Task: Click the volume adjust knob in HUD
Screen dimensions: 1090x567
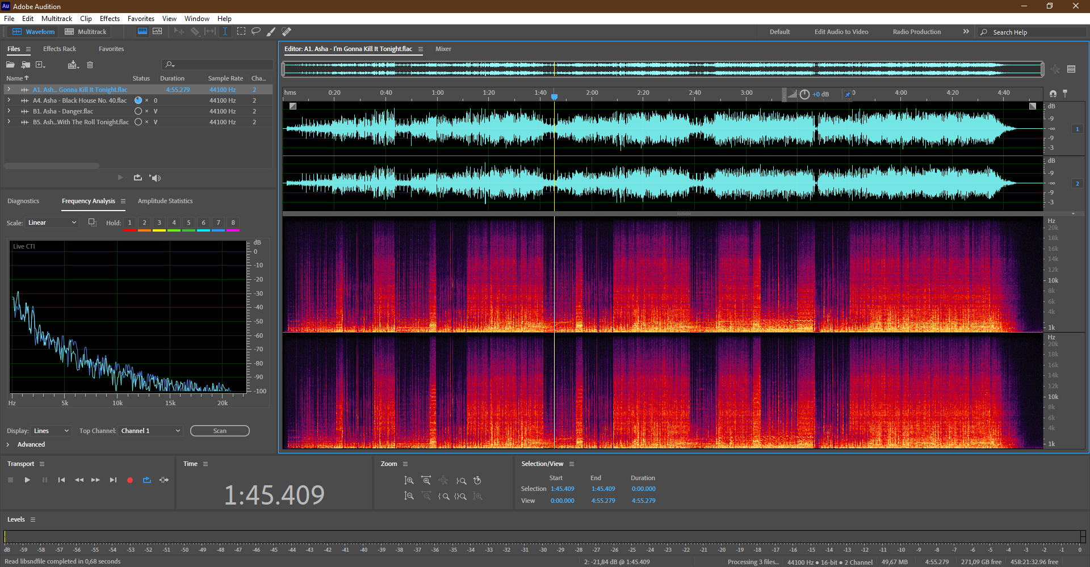Action: click(x=804, y=94)
